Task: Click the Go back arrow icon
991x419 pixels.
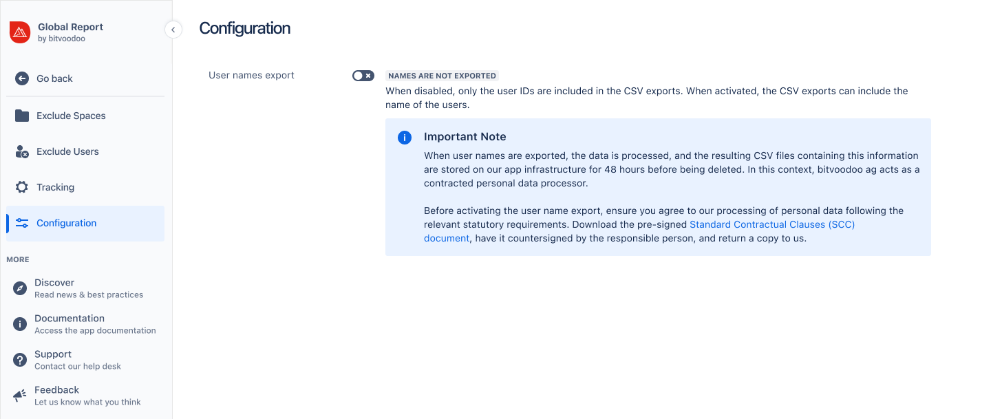Action: [x=22, y=78]
